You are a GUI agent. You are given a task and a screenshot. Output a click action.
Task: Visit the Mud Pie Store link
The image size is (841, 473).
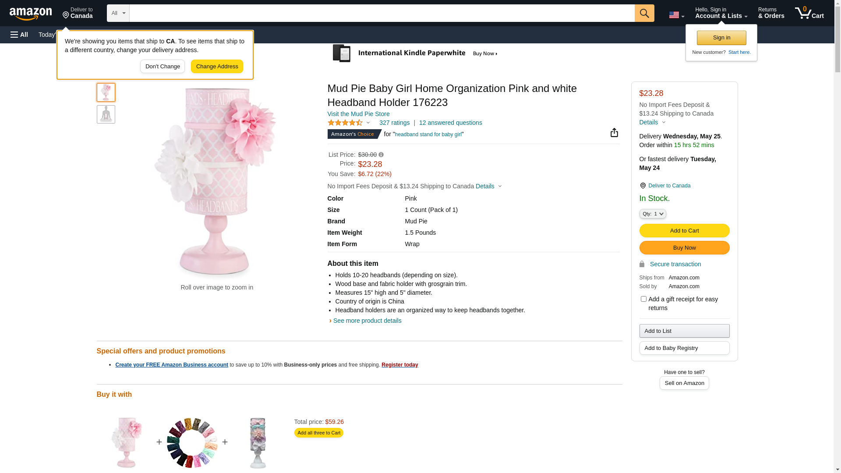click(x=358, y=114)
